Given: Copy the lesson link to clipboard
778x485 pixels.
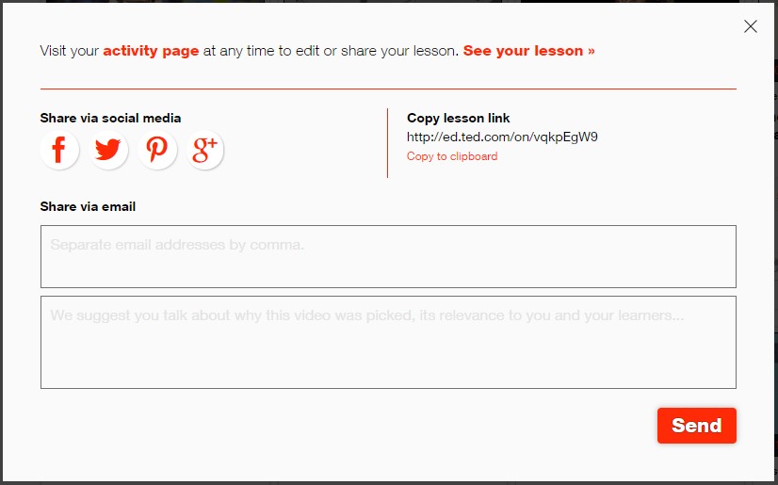Looking at the screenshot, I should tap(452, 156).
